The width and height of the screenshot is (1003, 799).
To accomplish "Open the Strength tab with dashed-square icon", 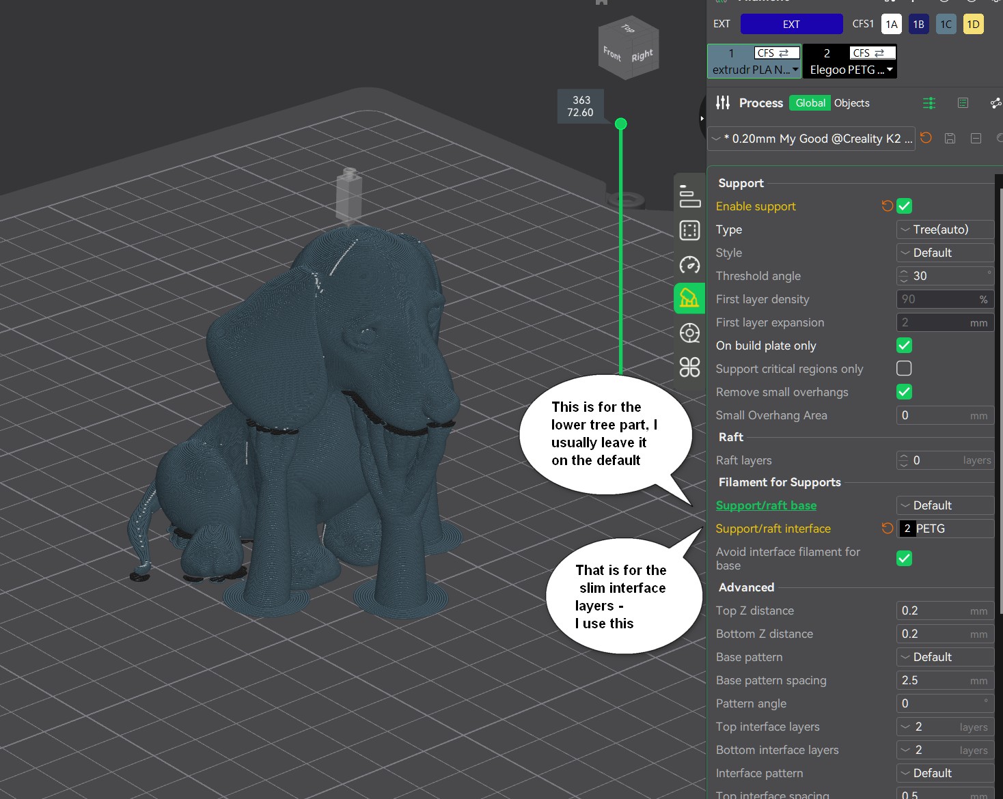I will tap(689, 230).
